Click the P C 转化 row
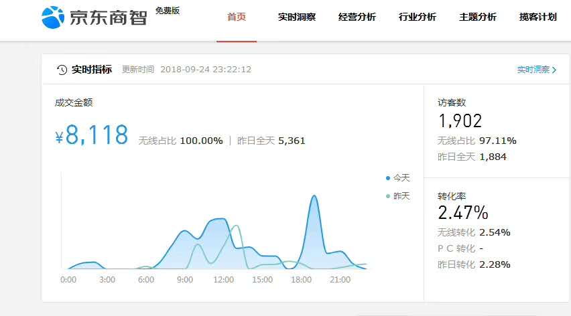571x316 pixels. coord(460,248)
